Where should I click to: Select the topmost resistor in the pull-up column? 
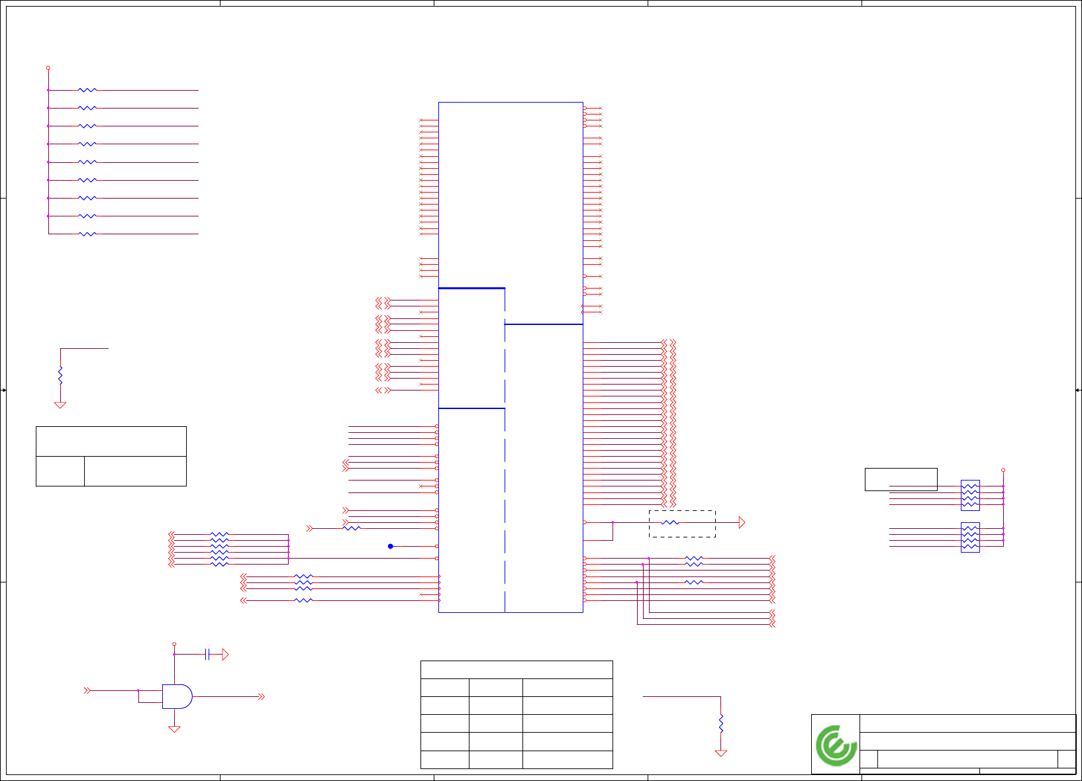(x=87, y=90)
